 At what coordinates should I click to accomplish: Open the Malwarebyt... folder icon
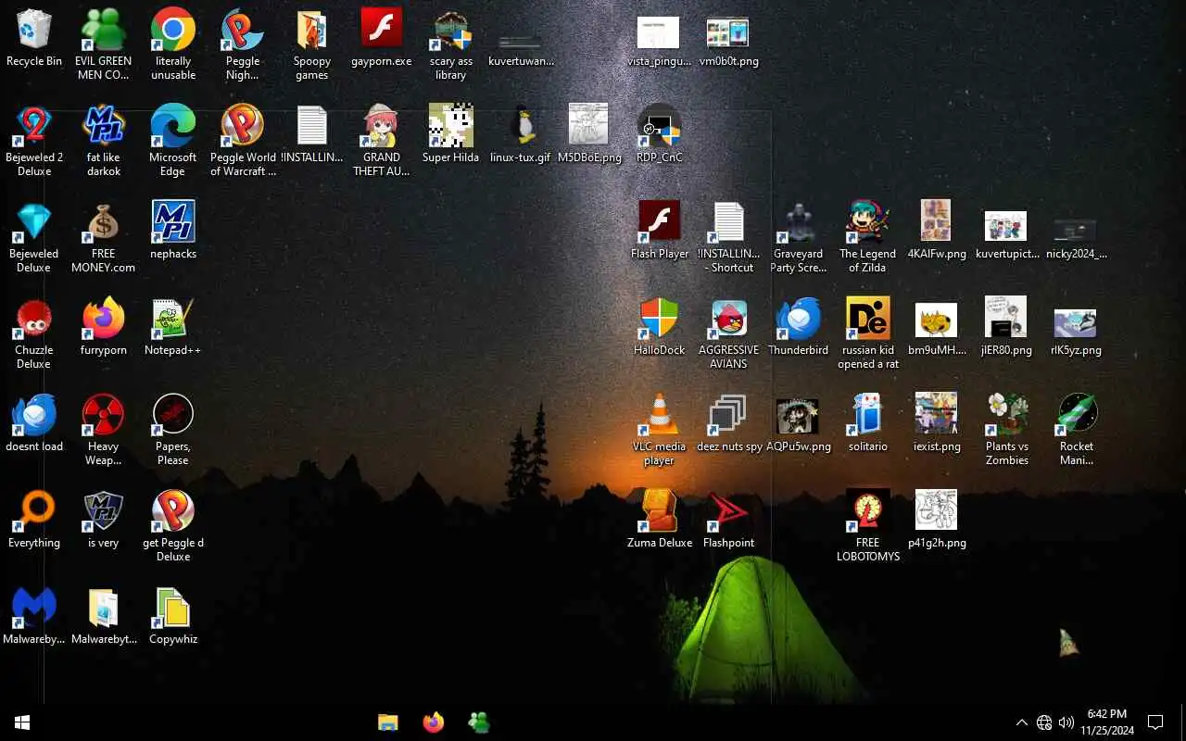click(x=103, y=608)
